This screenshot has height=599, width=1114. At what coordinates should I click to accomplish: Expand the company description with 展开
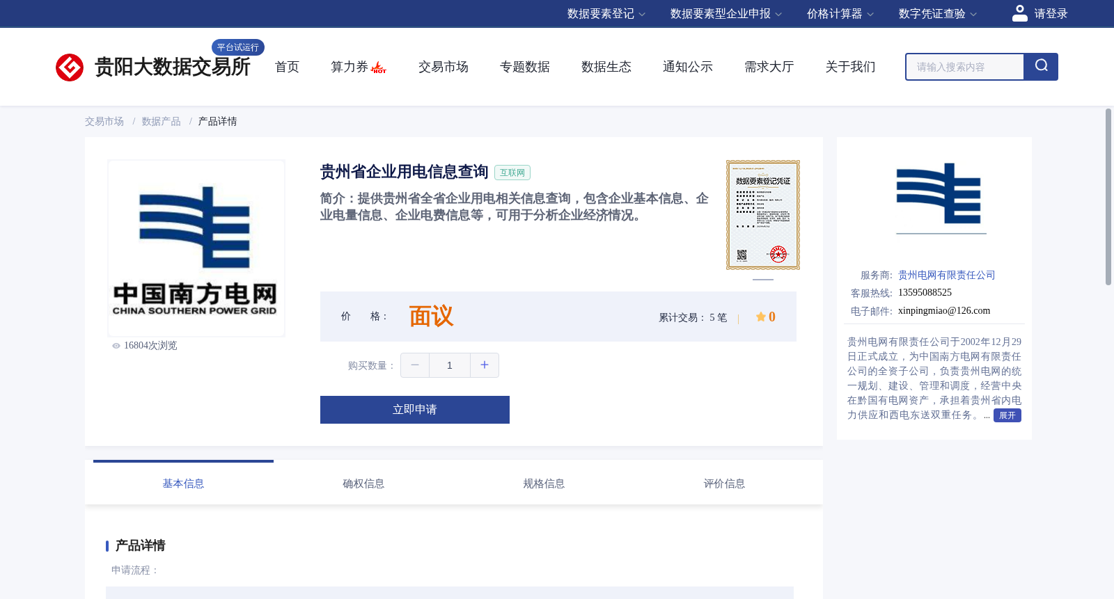(x=1007, y=415)
